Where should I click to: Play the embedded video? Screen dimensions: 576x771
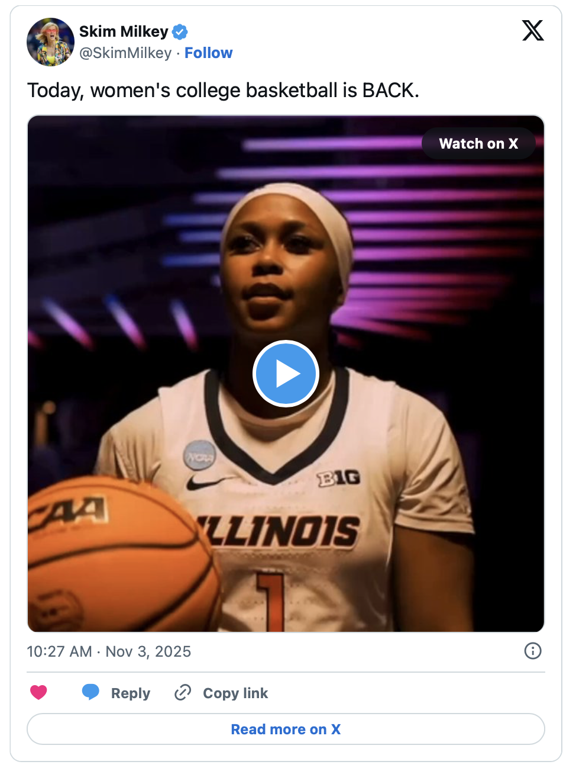click(286, 374)
